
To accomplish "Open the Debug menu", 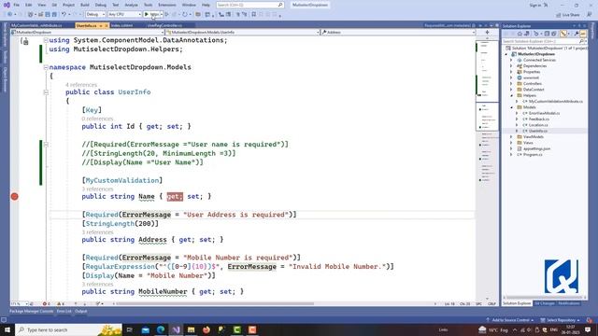I will (101, 5).
